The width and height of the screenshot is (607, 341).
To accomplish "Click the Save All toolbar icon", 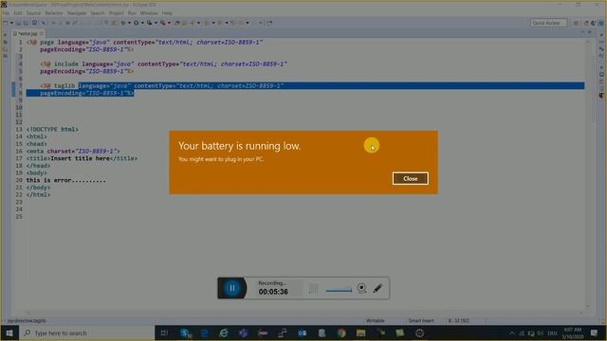I will (x=26, y=23).
